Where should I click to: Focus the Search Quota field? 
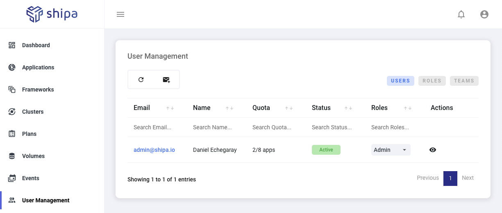pos(276,127)
